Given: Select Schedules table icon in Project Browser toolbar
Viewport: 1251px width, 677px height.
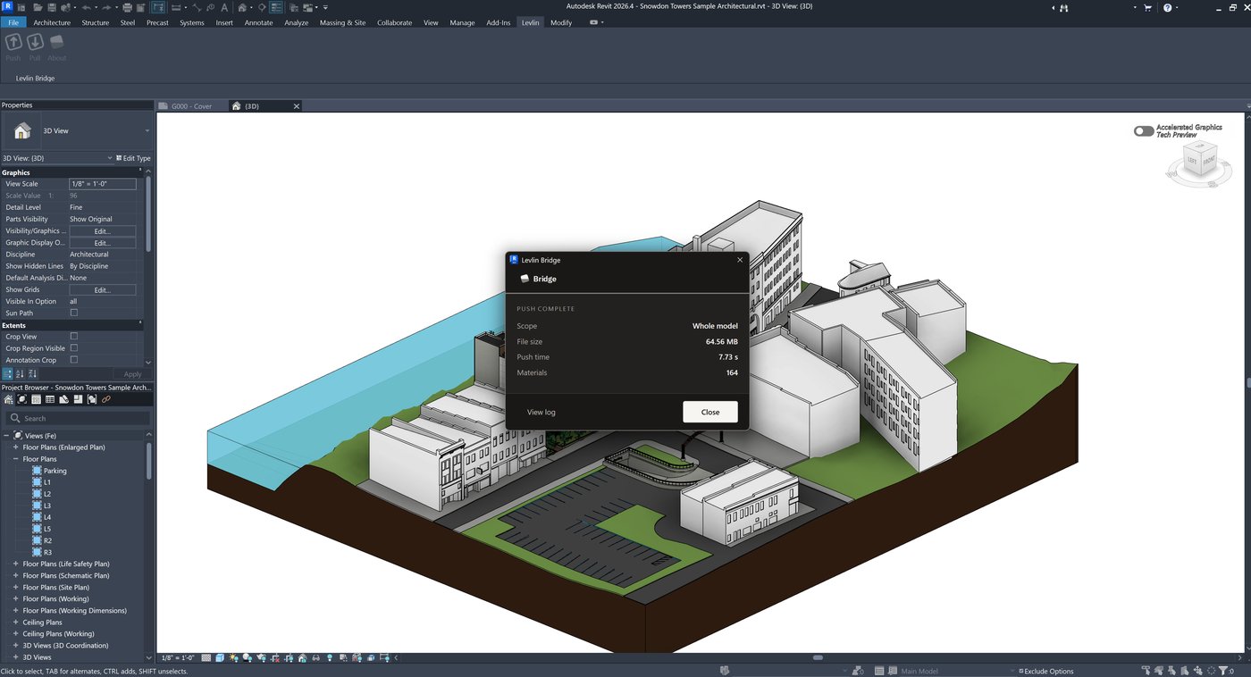Looking at the screenshot, I should 50,399.
